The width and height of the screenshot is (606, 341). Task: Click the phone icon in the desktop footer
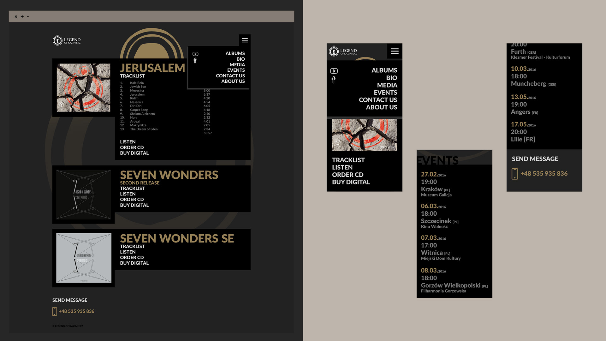(x=55, y=311)
